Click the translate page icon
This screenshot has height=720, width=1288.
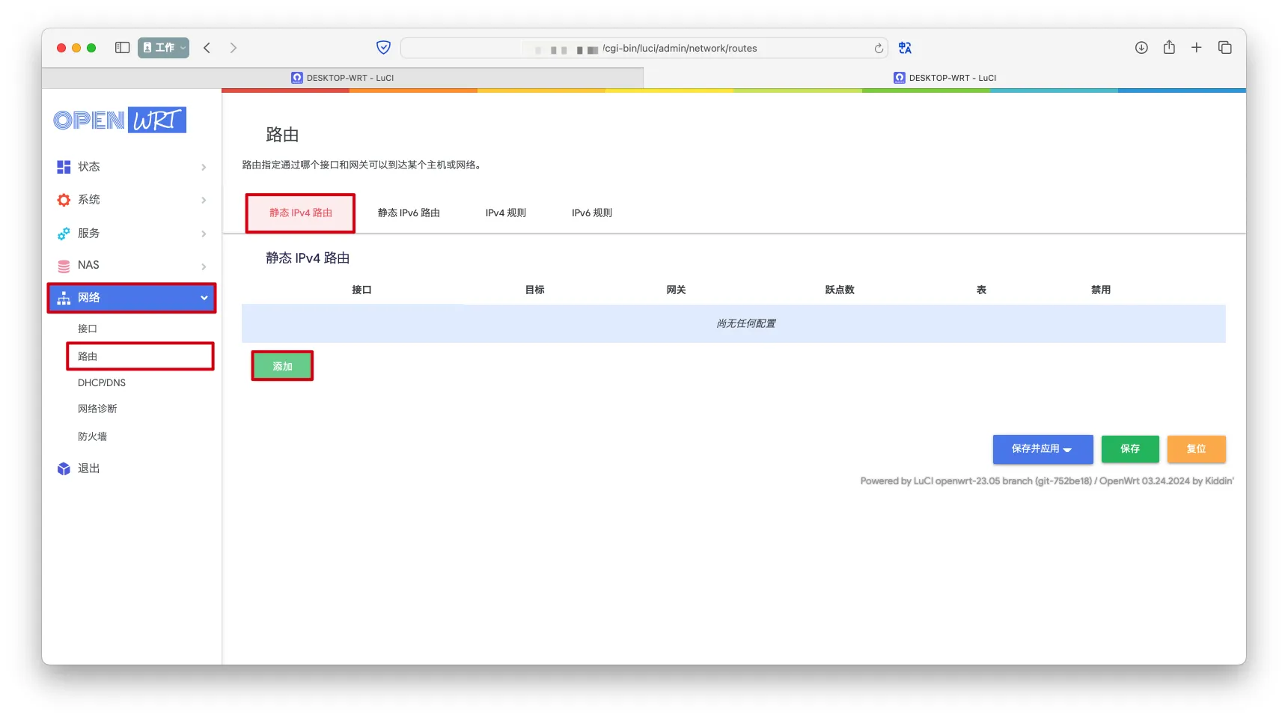click(x=905, y=48)
